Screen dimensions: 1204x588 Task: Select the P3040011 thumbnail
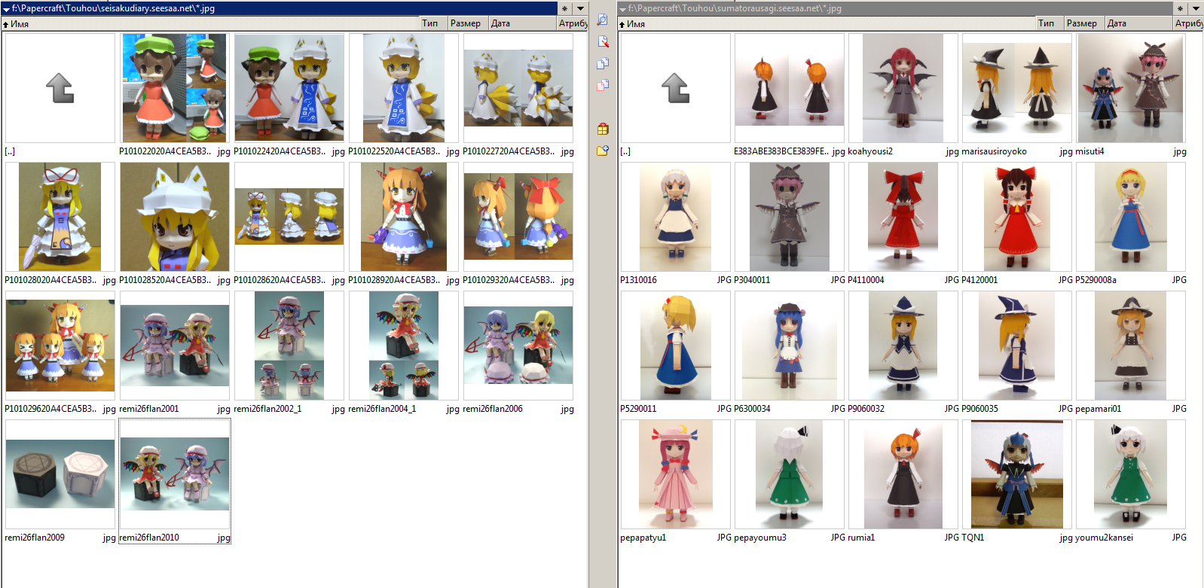pos(790,217)
